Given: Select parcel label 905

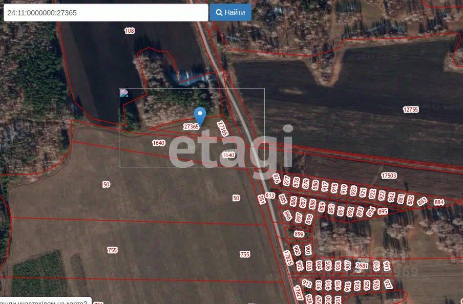Looking at the screenshot, I should click(328, 266).
